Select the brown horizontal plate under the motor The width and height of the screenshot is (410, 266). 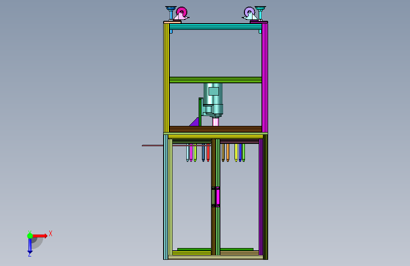(216, 129)
